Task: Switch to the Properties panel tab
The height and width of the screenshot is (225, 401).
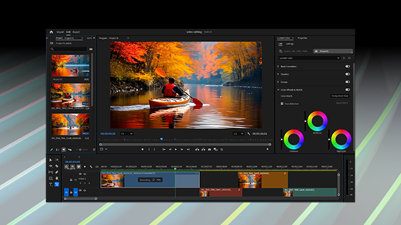Action: [x=302, y=38]
